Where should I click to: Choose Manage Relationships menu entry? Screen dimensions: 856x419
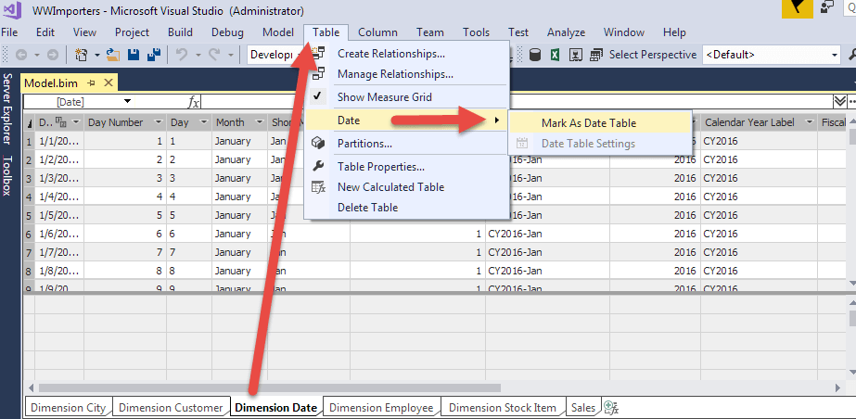407,73
